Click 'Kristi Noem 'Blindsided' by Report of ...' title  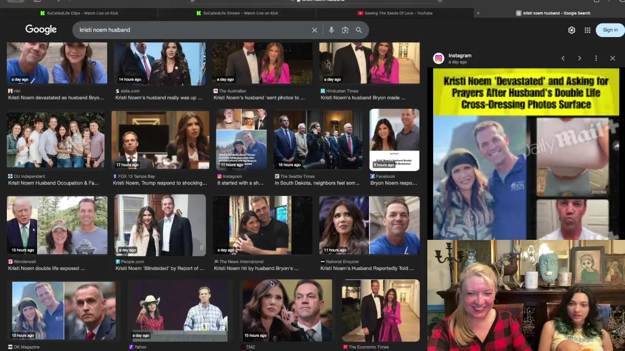pos(160,268)
